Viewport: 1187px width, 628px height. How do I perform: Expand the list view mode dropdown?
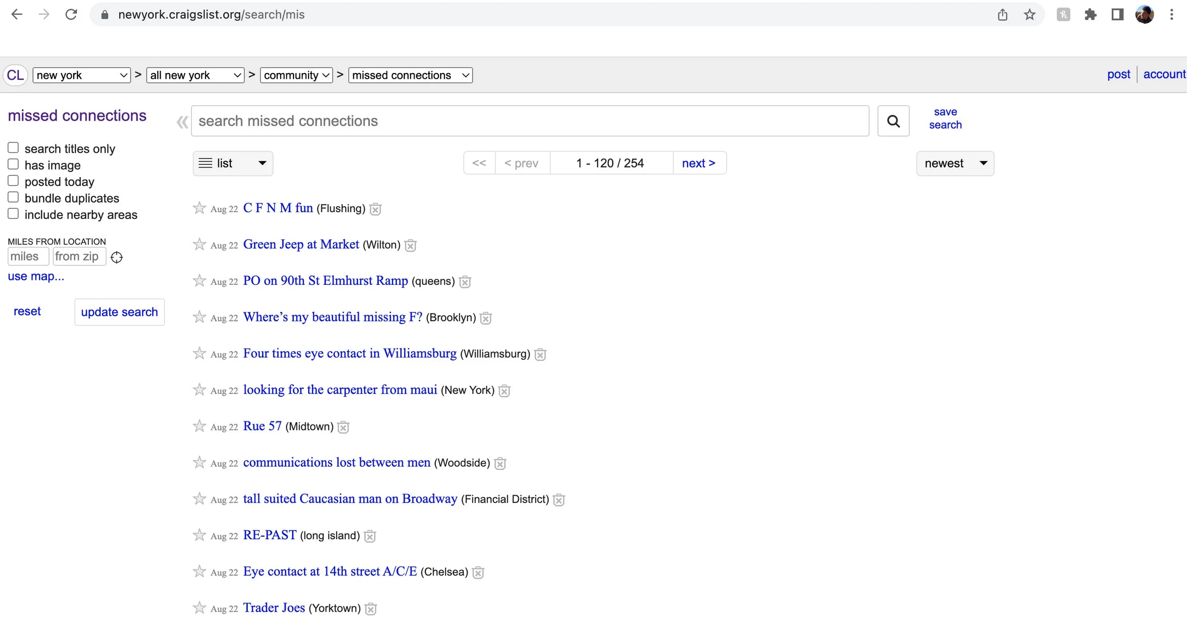pyautogui.click(x=233, y=163)
